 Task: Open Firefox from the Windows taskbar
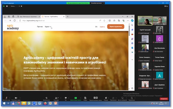45,103
